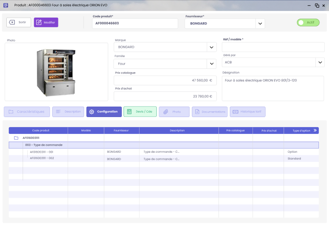Expand the Marque dropdown
The image size is (329, 227).
click(x=211, y=47)
